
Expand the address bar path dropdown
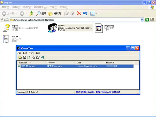click(x=142, y=20)
